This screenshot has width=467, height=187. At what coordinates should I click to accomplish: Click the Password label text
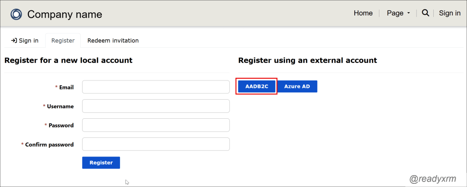pos(61,126)
